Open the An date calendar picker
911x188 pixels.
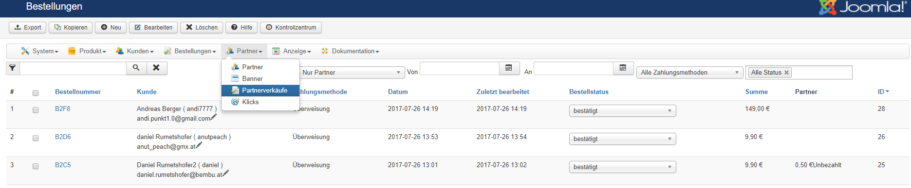[x=623, y=68]
